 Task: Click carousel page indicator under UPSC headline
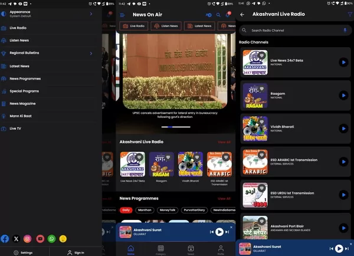[176, 127]
